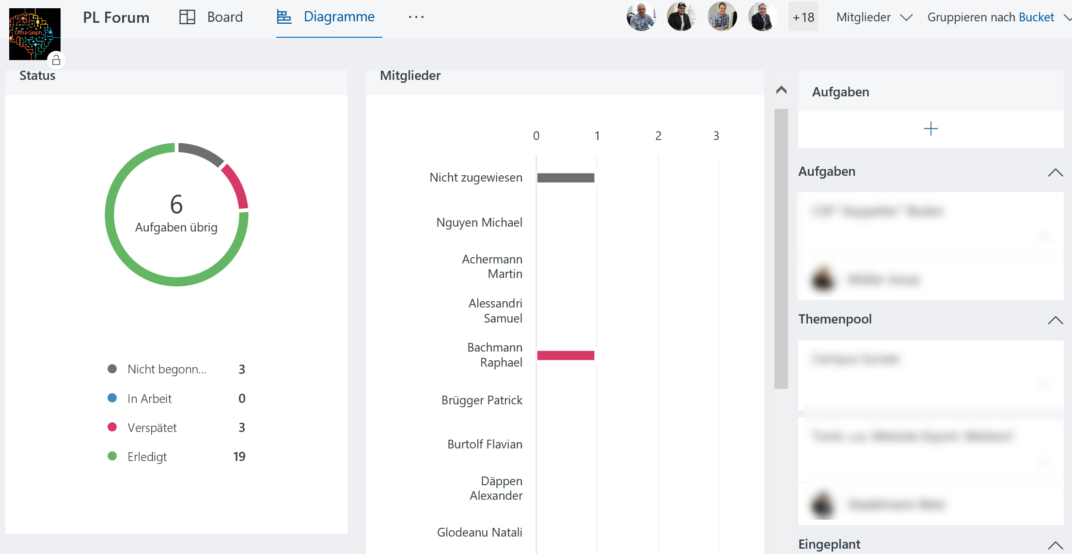Click the PL Forum plan logo
Image resolution: width=1072 pixels, height=554 pixels.
(x=34, y=33)
